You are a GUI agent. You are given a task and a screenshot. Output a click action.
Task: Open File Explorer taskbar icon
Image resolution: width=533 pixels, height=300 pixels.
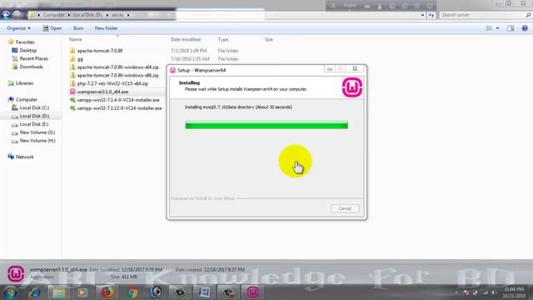pyautogui.click(x=58, y=292)
